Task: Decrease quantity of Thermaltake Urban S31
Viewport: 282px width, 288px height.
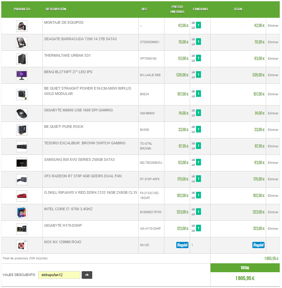Action: [193, 60]
